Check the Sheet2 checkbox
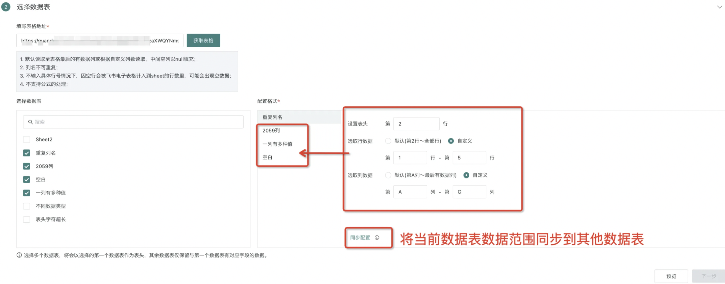 [26, 139]
